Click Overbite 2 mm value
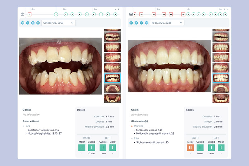Viewport: 249px width, 166px height. (217, 116)
